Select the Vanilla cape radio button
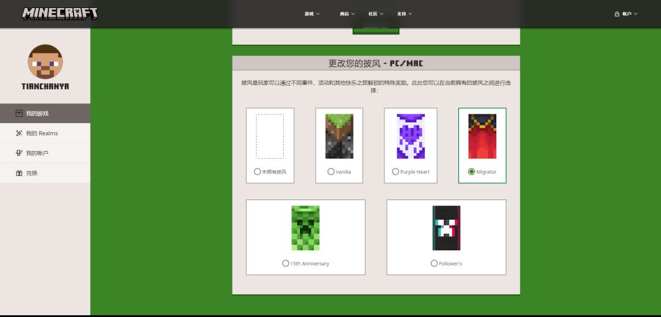 [331, 171]
